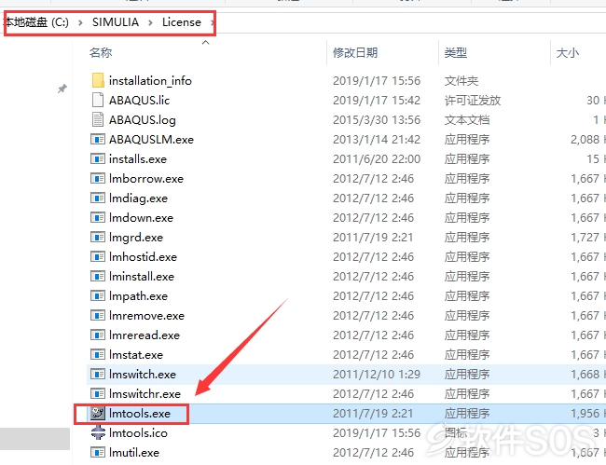This screenshot has width=606, height=465.
Task: Select the lmreread.exe file name
Action: [x=145, y=335]
